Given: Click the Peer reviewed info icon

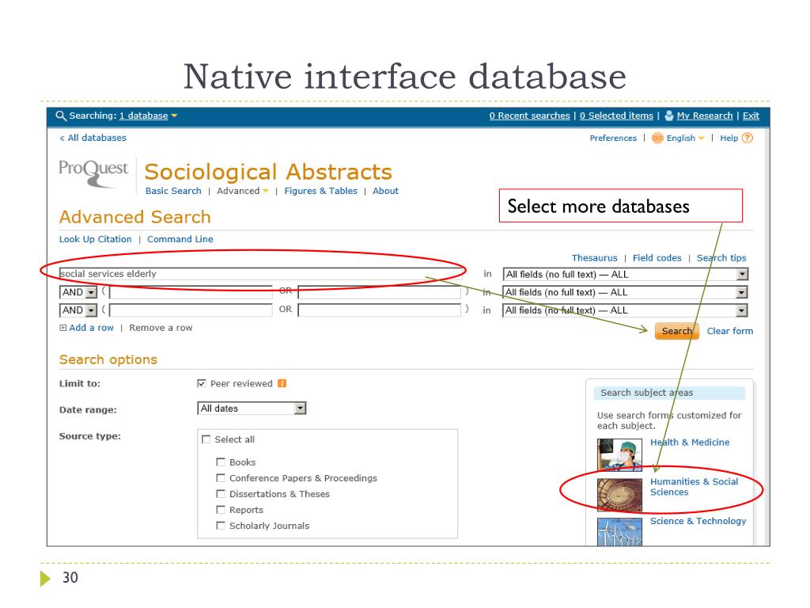Looking at the screenshot, I should (282, 384).
